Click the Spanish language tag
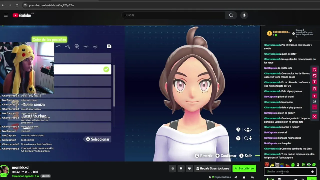320x180 pixels. click(45, 176)
